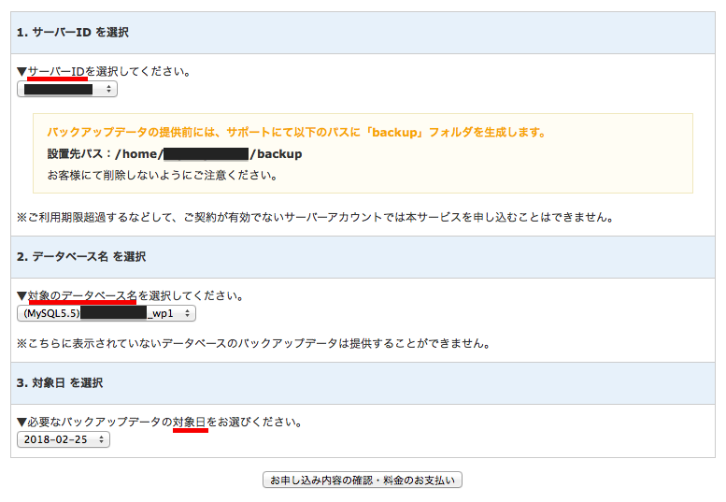The width and height of the screenshot is (726, 502).
Task: Click the 設置先パス label
Action: pyautogui.click(x=78, y=154)
